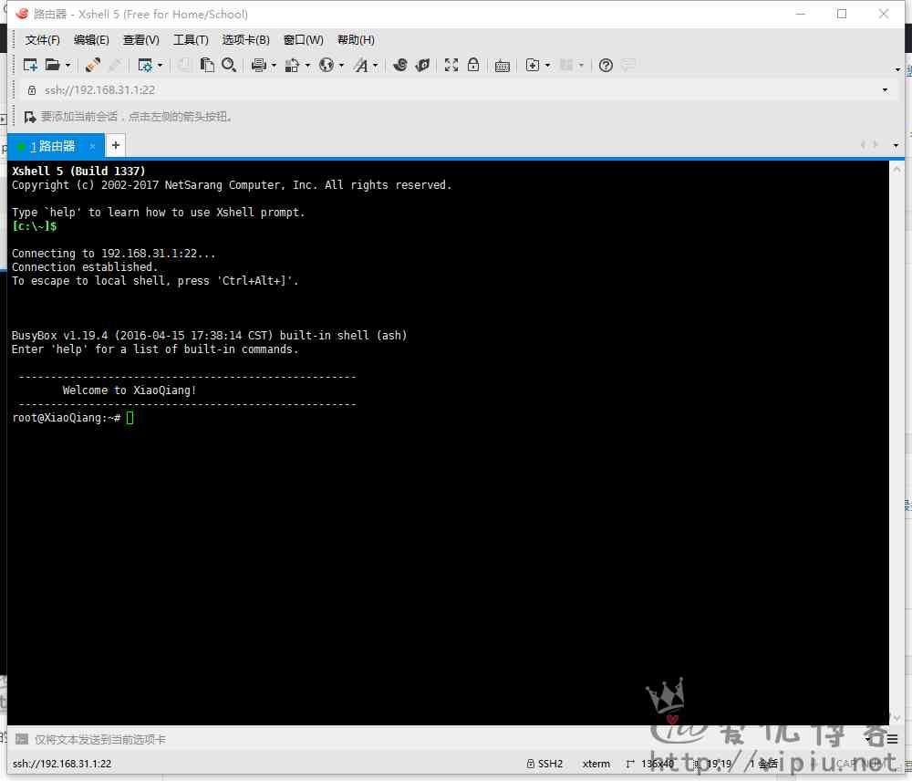Open the 选项卡(B) menu
Image resolution: width=912 pixels, height=781 pixels.
[x=245, y=39]
